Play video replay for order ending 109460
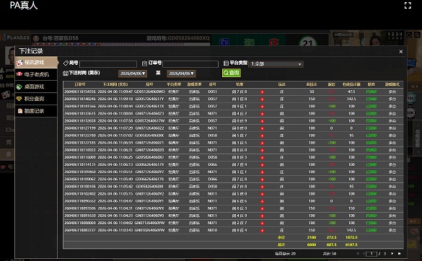The image size is (422, 261). 262,172
